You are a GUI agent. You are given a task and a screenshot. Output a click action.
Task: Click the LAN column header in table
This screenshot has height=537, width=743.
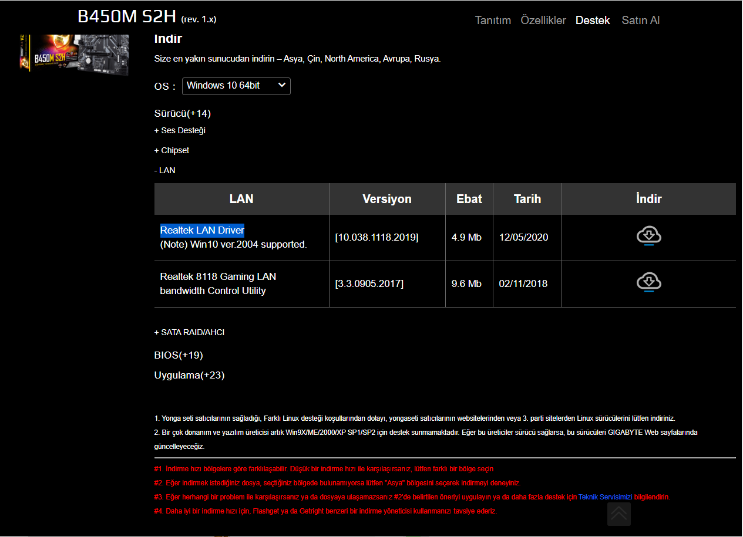(x=241, y=199)
